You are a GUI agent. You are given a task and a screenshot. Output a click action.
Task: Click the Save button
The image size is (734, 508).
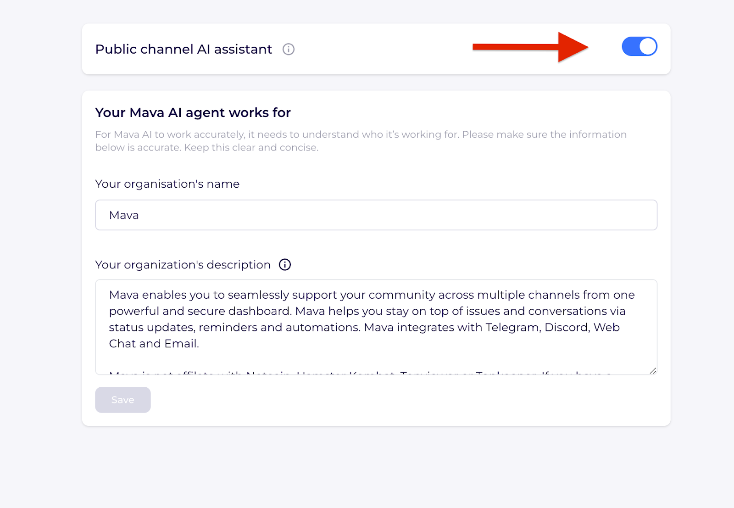click(x=123, y=400)
